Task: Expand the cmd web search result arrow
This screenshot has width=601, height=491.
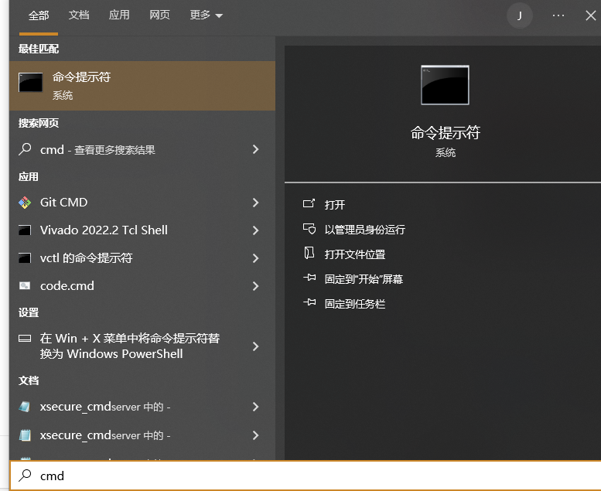Action: tap(256, 149)
